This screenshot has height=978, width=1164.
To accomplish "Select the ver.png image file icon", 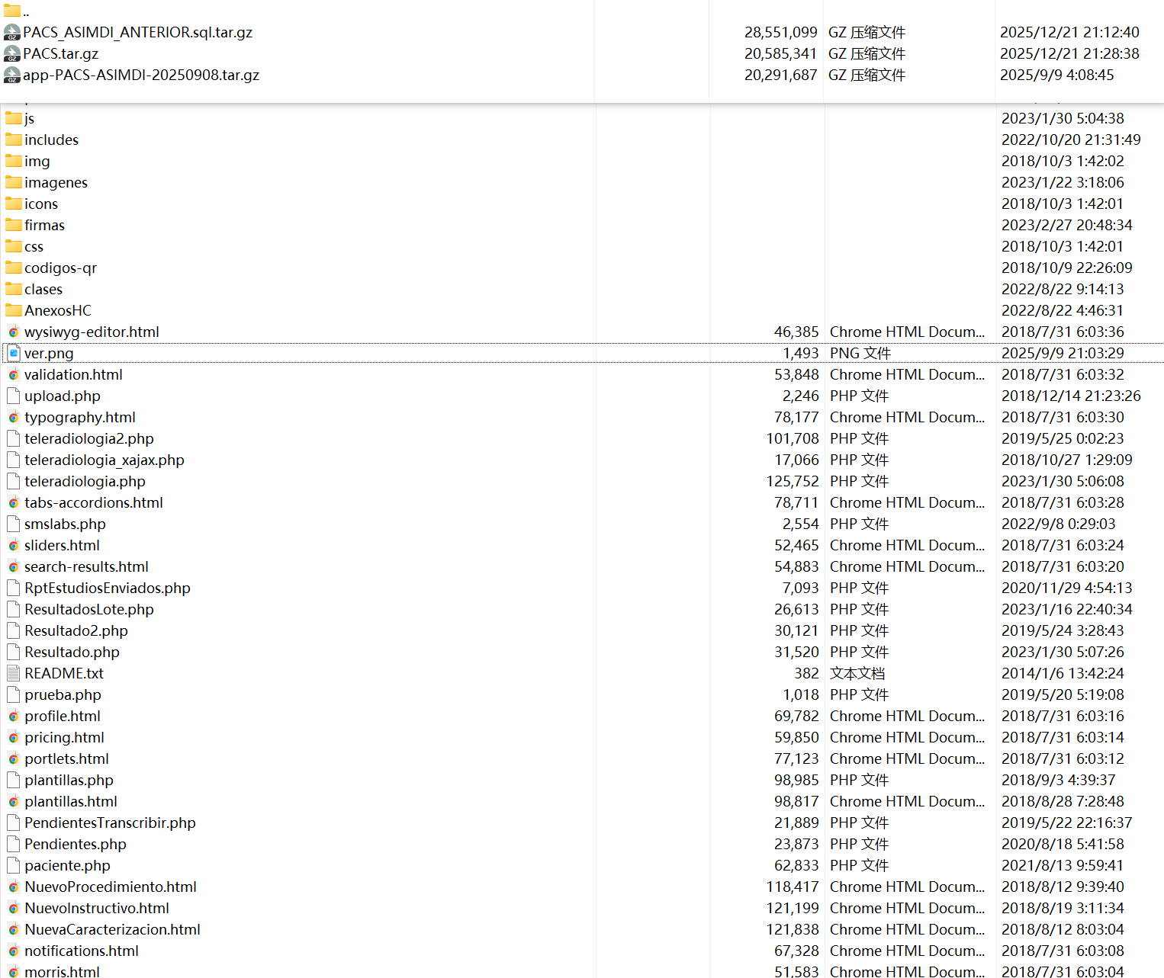I will [14, 353].
